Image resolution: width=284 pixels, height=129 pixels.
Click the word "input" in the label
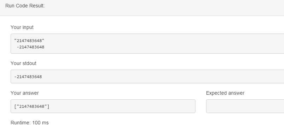pos(28,28)
